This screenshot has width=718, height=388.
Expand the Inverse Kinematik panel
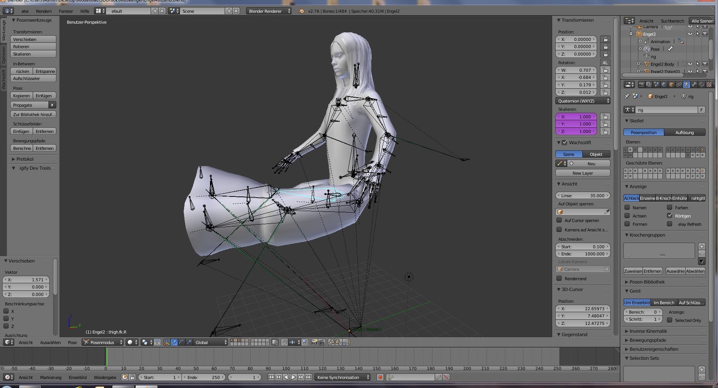click(648, 331)
